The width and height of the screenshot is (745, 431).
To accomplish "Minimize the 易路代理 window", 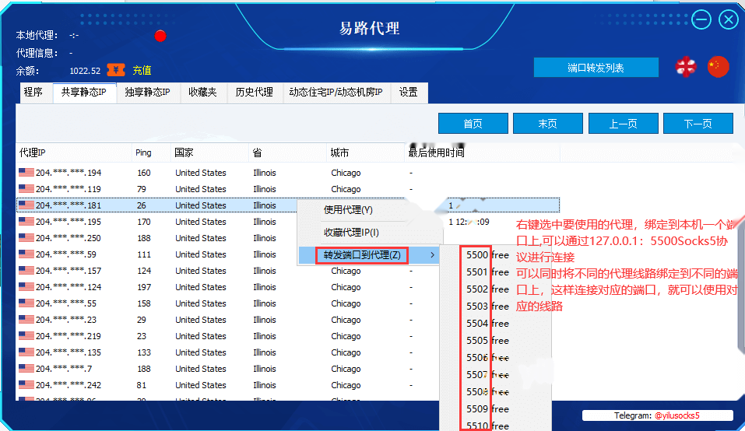I will pos(701,20).
